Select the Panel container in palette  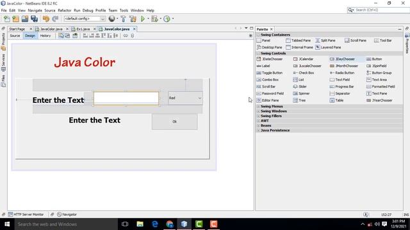coord(263,40)
